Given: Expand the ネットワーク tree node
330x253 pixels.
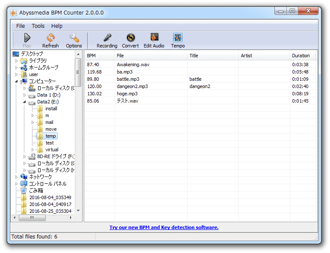Looking at the screenshot, I should (16, 177).
